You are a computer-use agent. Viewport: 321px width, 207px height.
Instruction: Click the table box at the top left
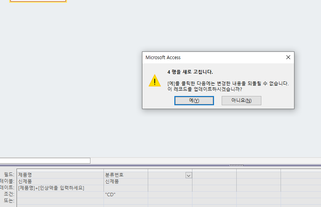38,1
